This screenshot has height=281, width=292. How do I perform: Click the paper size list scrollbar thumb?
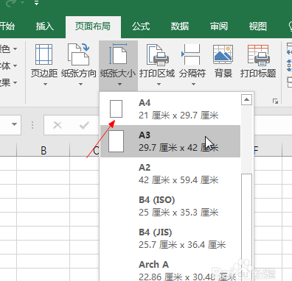(x=246, y=227)
